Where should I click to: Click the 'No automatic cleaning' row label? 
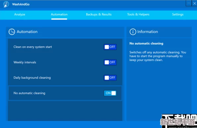coord(29,93)
